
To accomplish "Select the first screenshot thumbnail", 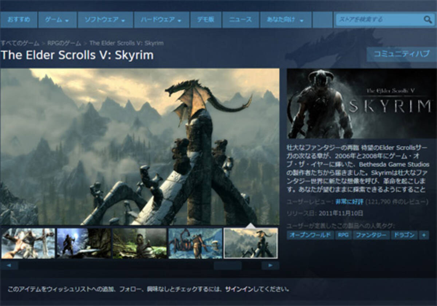I will (28, 243).
